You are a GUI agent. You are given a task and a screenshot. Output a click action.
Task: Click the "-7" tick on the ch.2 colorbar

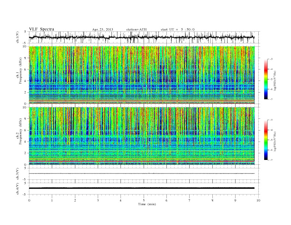click(x=271, y=160)
